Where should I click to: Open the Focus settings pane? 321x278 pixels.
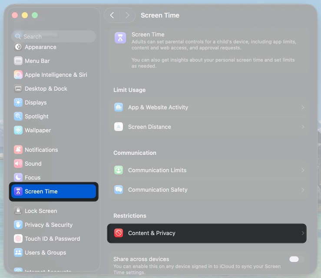33,177
